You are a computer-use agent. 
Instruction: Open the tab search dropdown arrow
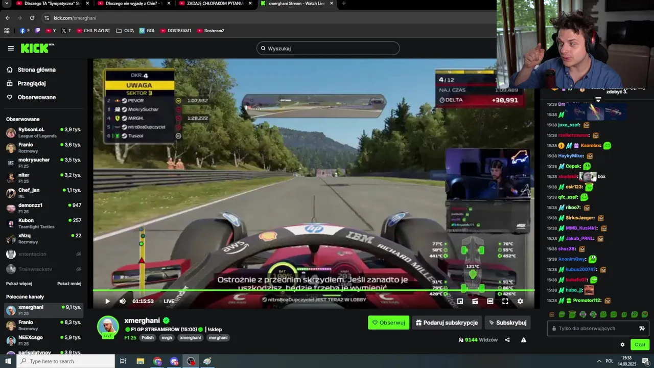(7, 4)
